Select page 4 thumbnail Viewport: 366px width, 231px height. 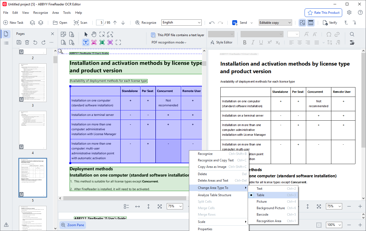[33, 130]
